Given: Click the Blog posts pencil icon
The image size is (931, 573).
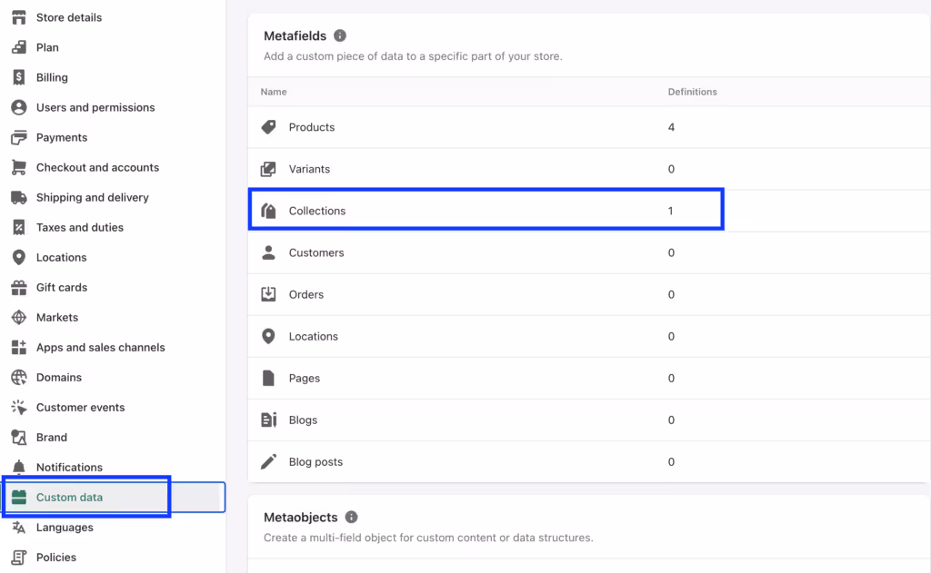Looking at the screenshot, I should coord(268,461).
